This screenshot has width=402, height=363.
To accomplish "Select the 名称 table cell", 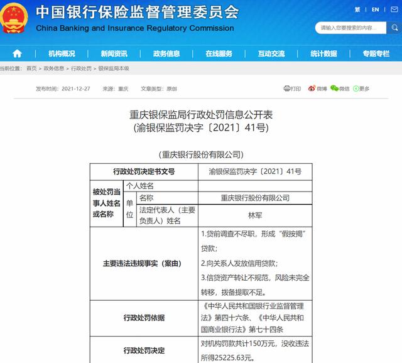I will point(167,198).
